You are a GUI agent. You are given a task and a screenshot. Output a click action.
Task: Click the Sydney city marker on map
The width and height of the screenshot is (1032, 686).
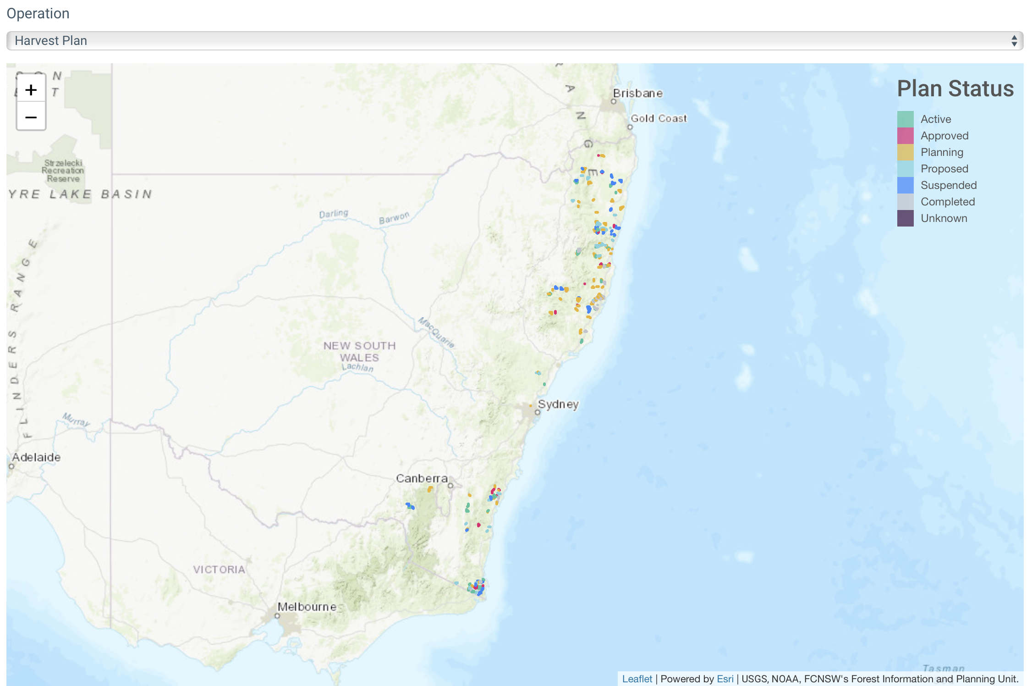coord(538,412)
